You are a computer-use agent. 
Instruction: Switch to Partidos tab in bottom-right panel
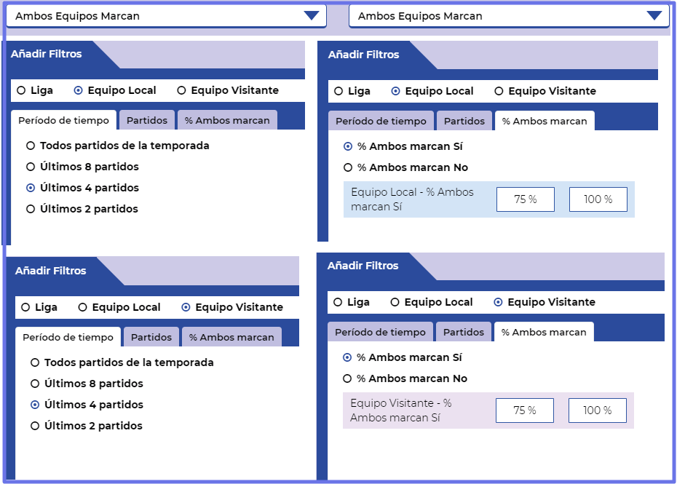[464, 332]
